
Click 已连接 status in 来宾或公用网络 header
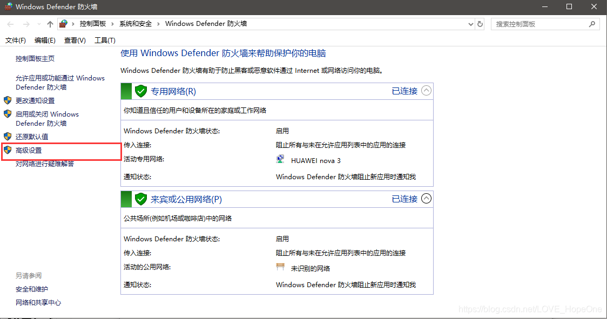point(404,199)
